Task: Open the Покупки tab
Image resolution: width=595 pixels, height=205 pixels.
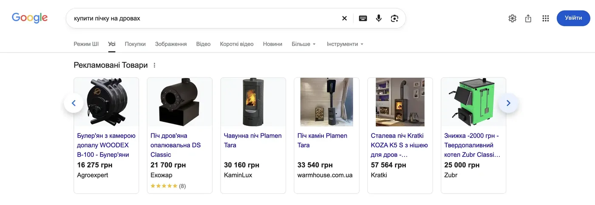Action: 135,44
